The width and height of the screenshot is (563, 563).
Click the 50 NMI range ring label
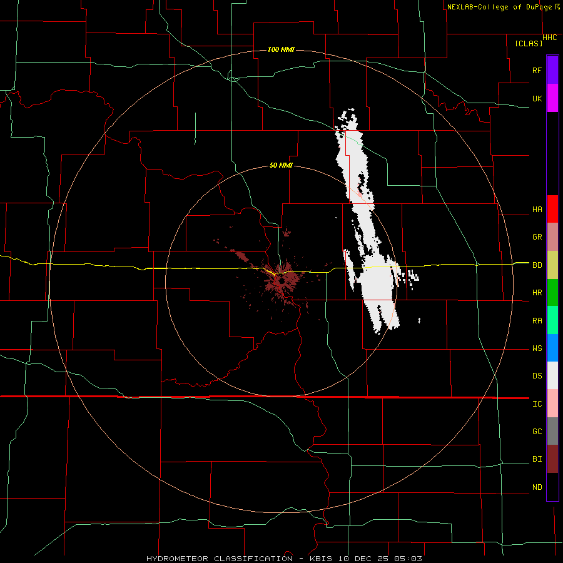tap(281, 166)
